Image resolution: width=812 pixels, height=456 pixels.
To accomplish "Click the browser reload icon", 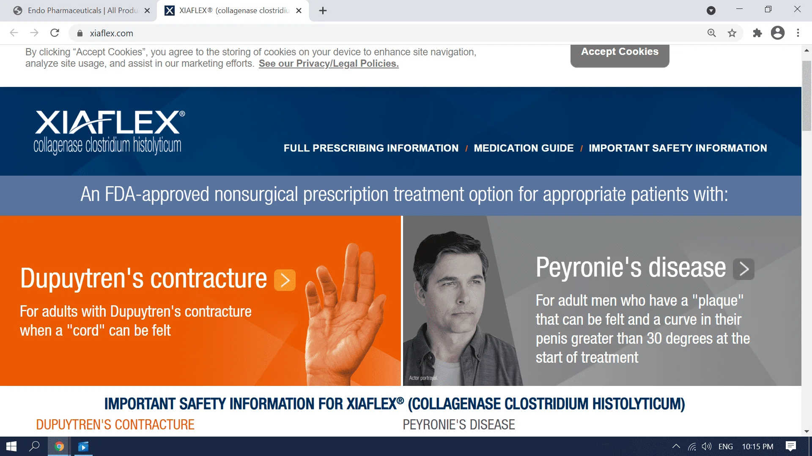I will point(55,33).
